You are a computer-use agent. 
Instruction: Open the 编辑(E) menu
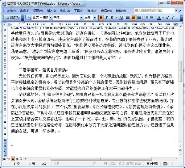[24, 11]
